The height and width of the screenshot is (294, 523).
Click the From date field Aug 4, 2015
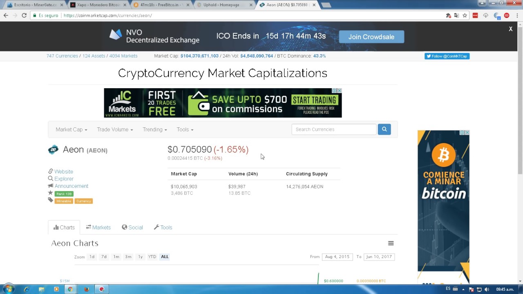337,257
